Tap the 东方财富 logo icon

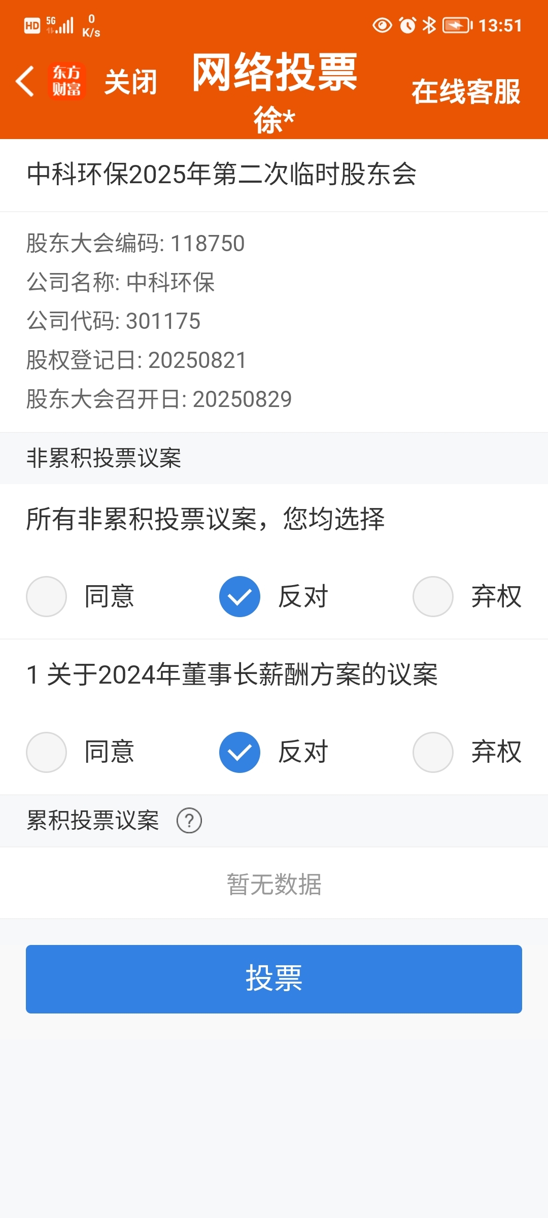pyautogui.click(x=66, y=81)
